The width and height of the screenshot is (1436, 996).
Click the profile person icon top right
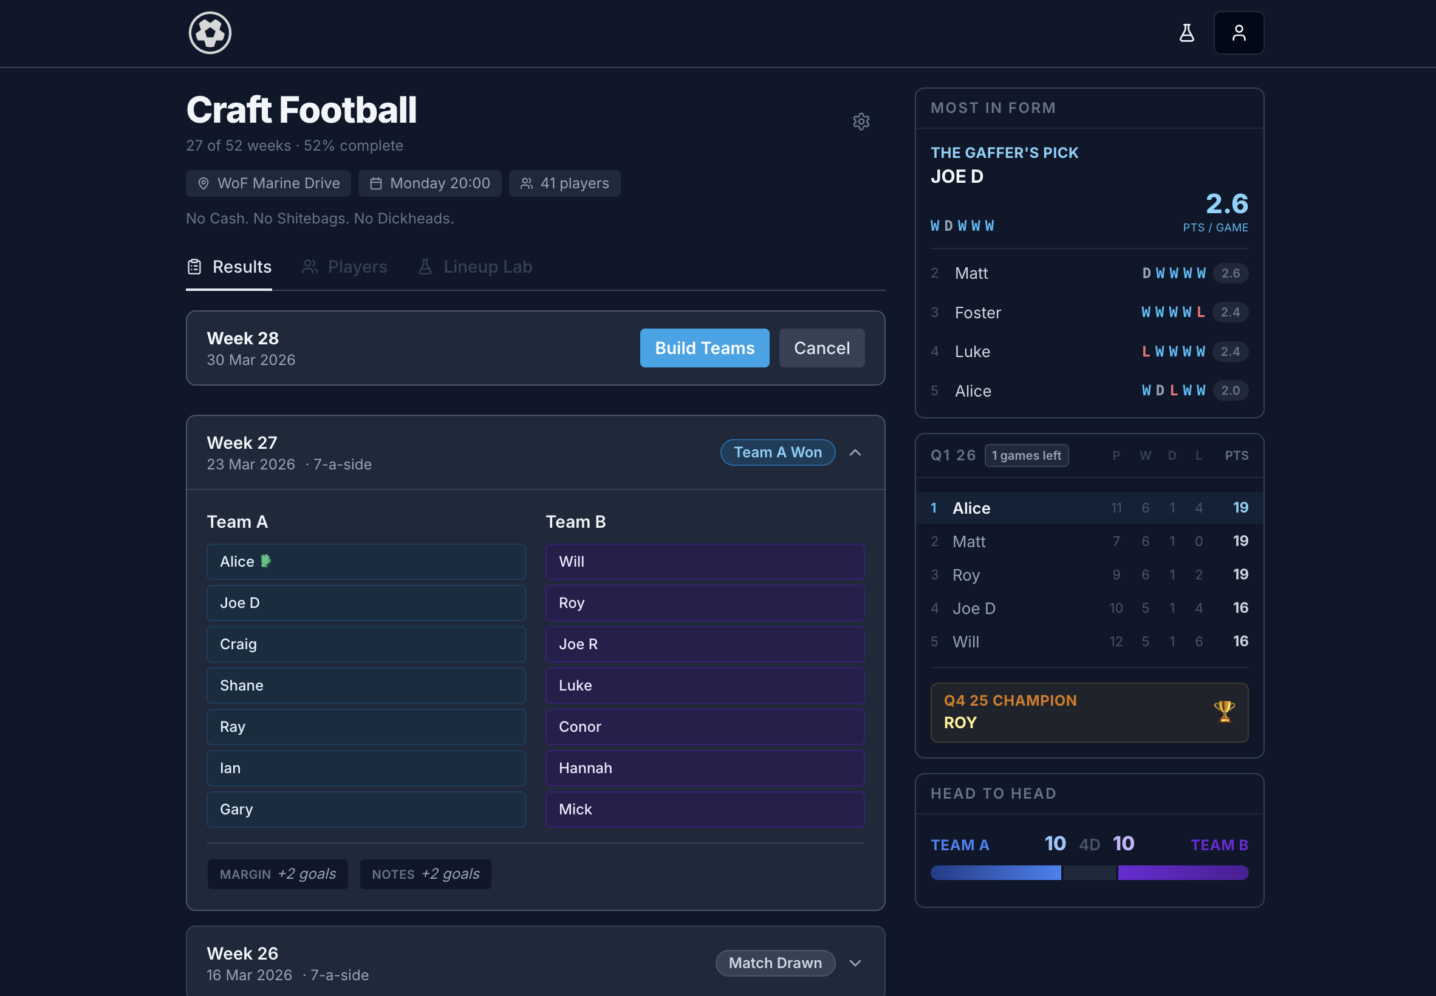1239,32
